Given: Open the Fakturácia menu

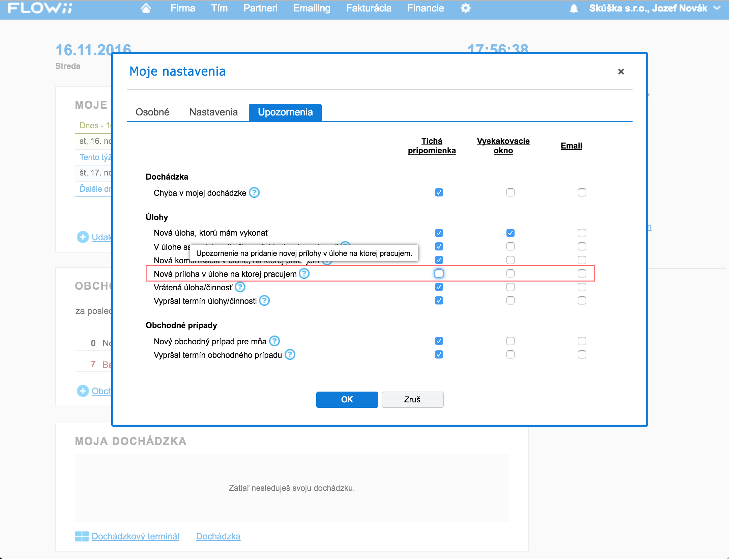Looking at the screenshot, I should coord(370,8).
